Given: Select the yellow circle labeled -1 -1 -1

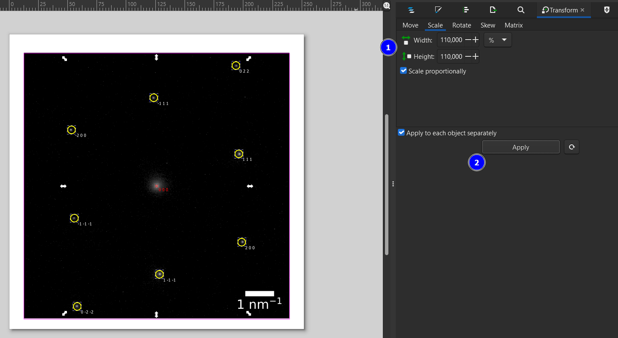Looking at the screenshot, I should 74,218.
